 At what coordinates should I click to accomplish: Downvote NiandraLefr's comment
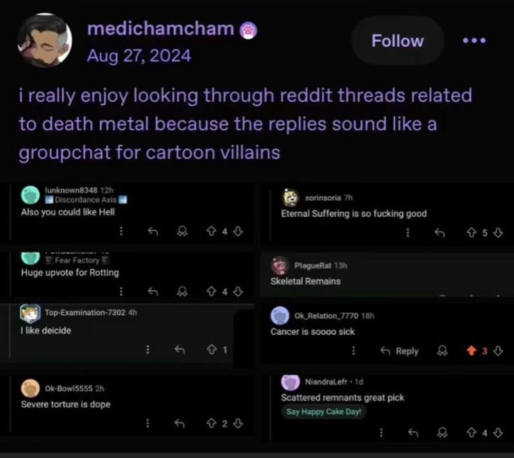497,433
